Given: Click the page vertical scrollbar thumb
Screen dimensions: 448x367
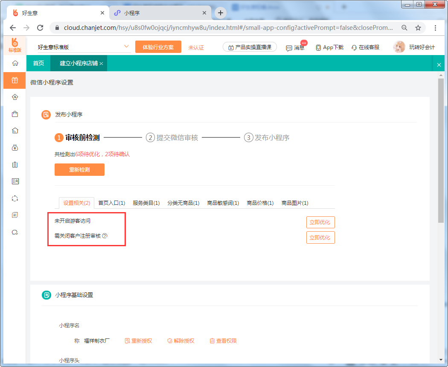Looking at the screenshot, I should [441, 150].
